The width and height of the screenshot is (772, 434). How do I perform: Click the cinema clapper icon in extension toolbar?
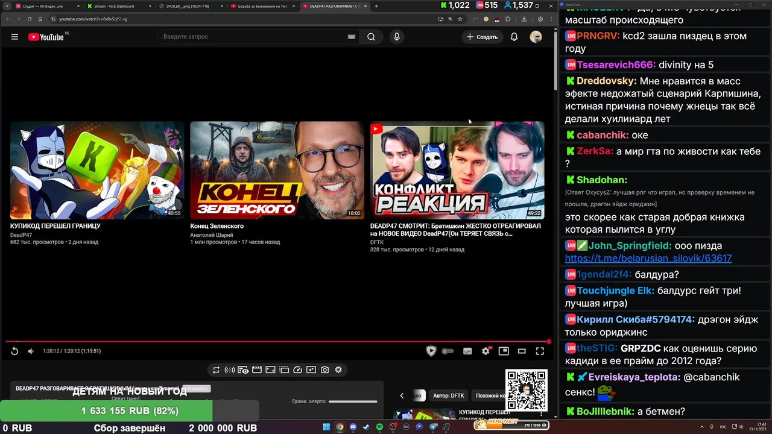(257, 370)
